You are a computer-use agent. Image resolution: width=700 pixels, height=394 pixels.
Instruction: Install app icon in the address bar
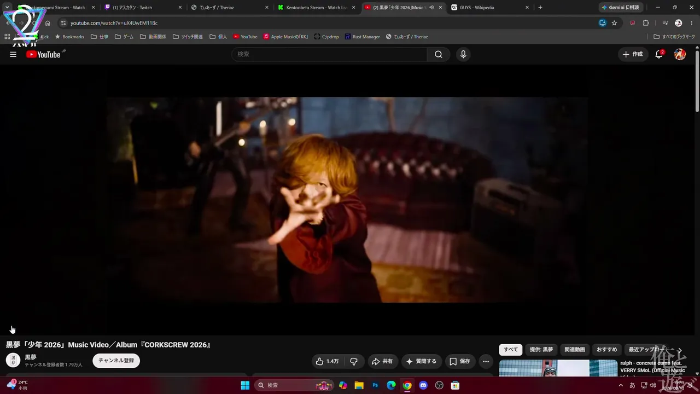coord(602,23)
